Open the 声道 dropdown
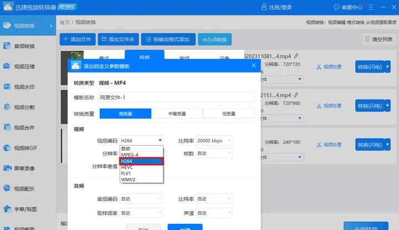Viewport: 399px width, 230px height. pyautogui.click(x=214, y=213)
